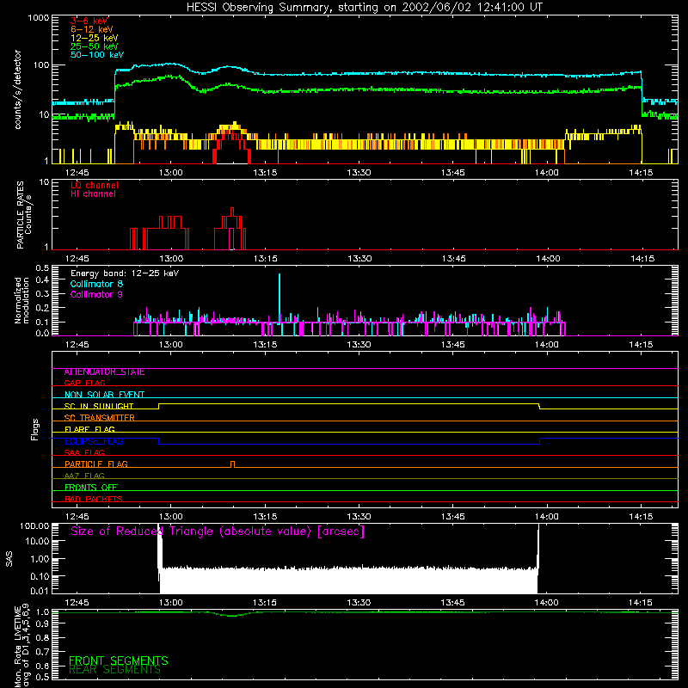The height and width of the screenshot is (688, 688).
Task: Select the HI channel legend label
Action: 93,194
